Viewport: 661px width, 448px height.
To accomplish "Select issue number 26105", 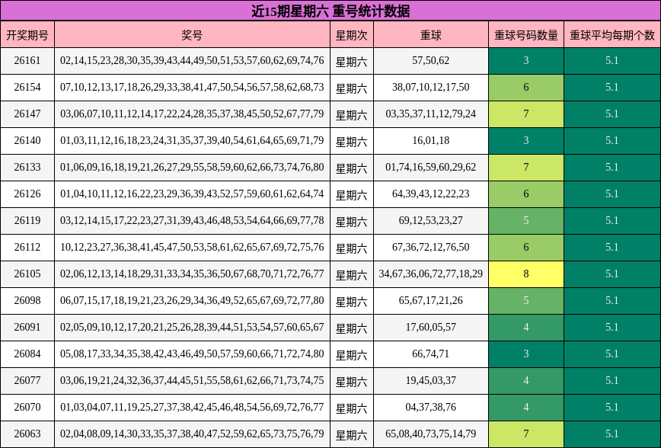I will tap(27, 274).
